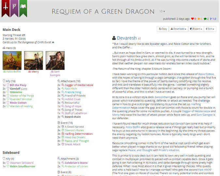Image resolution: width=220 pixels, height=176 pixels.
Task: Click the red heart likes icon
Action: point(193,19)
